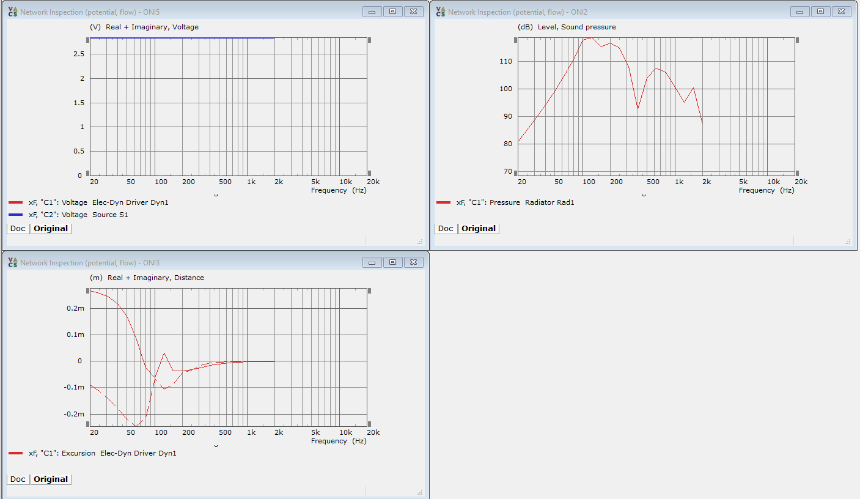
Task: Select the Voltage Source S1 legend text
Action: click(x=78, y=215)
